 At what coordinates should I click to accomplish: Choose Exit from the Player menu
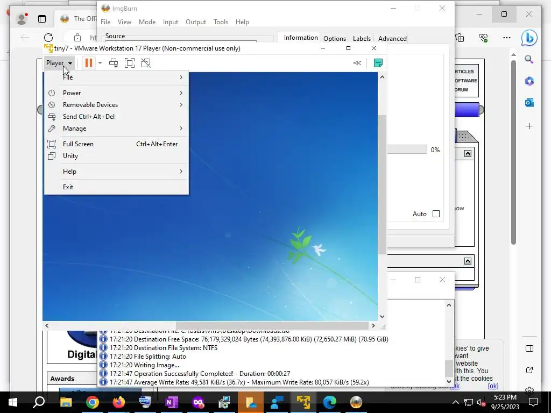116,187
